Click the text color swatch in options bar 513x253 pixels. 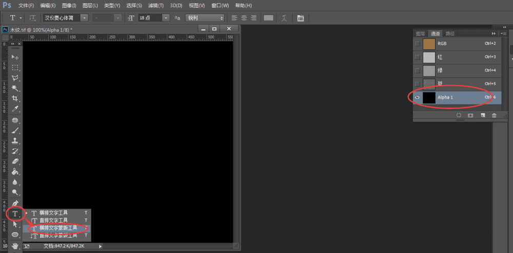pos(268,18)
